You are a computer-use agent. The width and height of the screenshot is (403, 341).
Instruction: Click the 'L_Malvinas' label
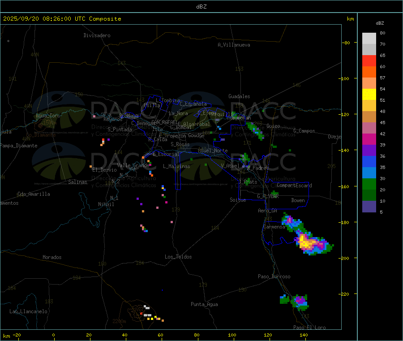point(176,166)
